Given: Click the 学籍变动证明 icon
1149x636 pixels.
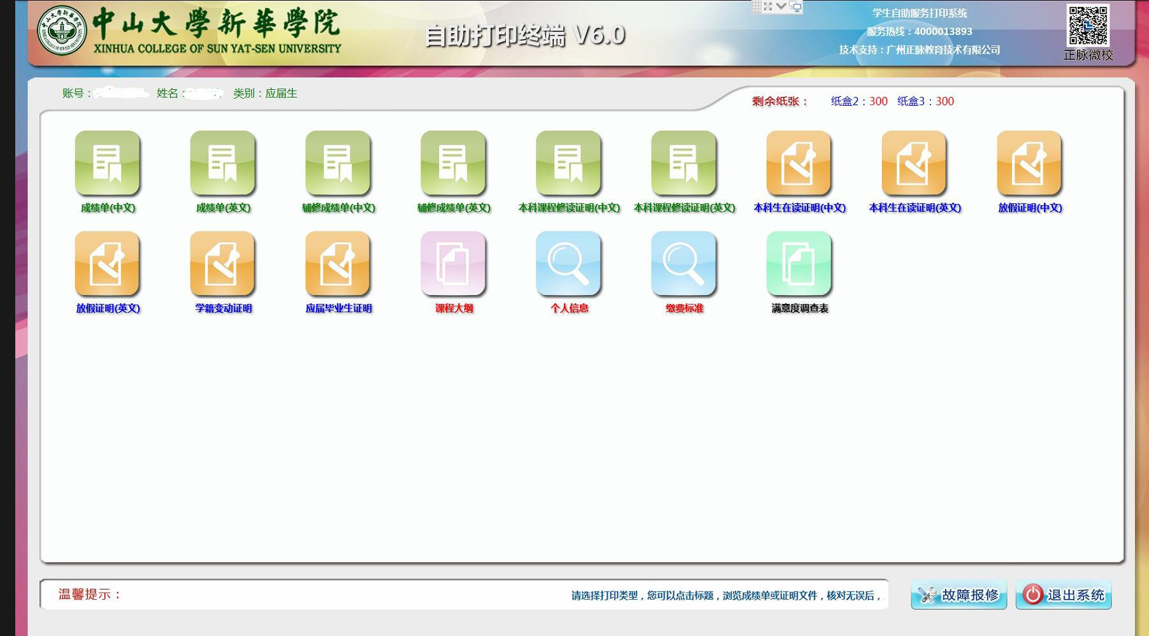Looking at the screenshot, I should [222, 264].
